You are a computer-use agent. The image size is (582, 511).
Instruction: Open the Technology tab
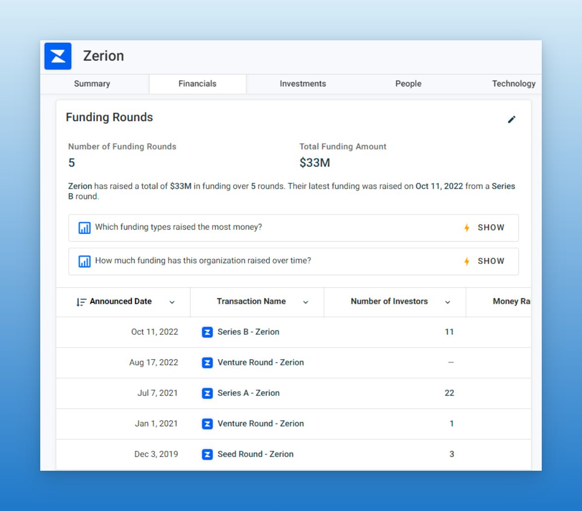[514, 83]
